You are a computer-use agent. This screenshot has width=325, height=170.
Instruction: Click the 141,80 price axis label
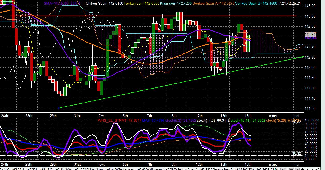click(310, 78)
